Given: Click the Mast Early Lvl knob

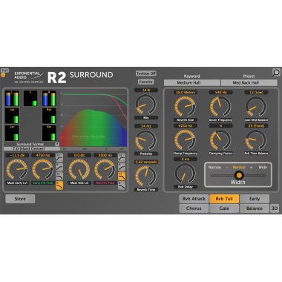Looking at the screenshot, I should (x=17, y=169).
